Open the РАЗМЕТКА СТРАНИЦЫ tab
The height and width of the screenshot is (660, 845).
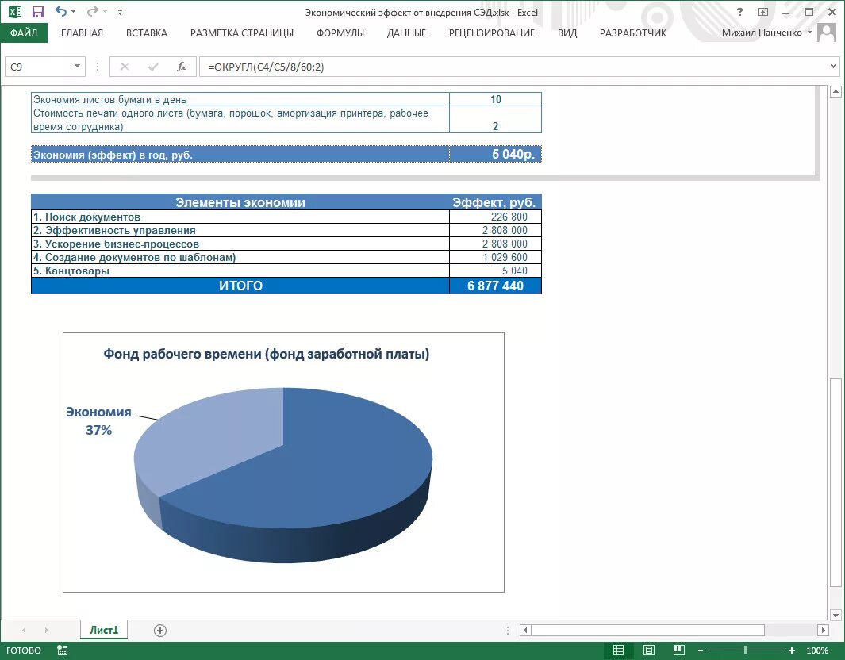tap(242, 33)
